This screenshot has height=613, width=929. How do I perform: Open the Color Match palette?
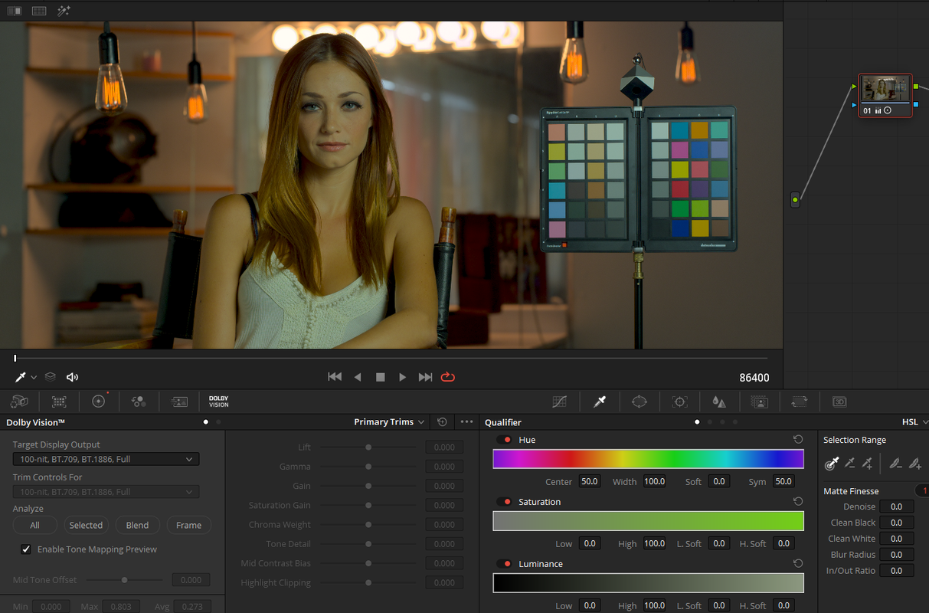point(59,402)
